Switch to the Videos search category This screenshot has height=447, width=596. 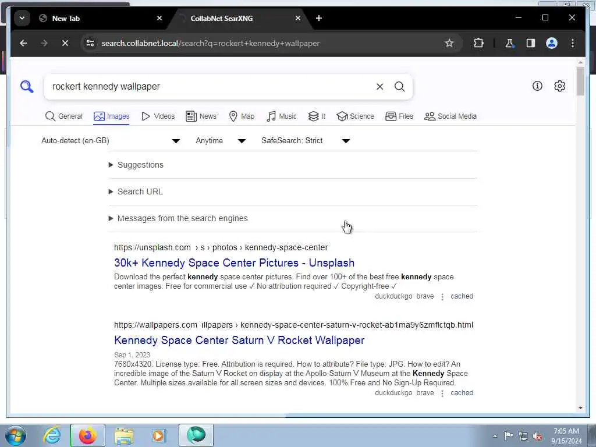(158, 116)
